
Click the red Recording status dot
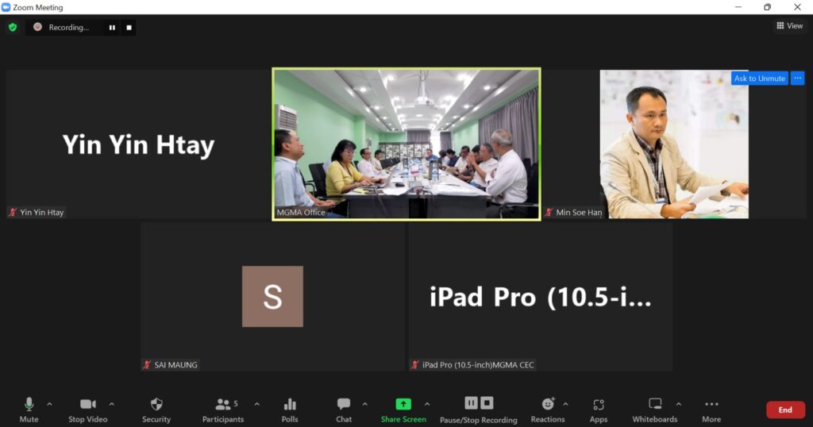pos(37,27)
